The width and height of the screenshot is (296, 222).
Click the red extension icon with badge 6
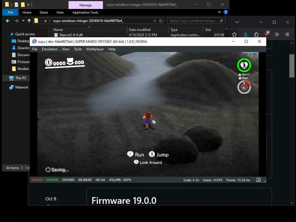267,34
